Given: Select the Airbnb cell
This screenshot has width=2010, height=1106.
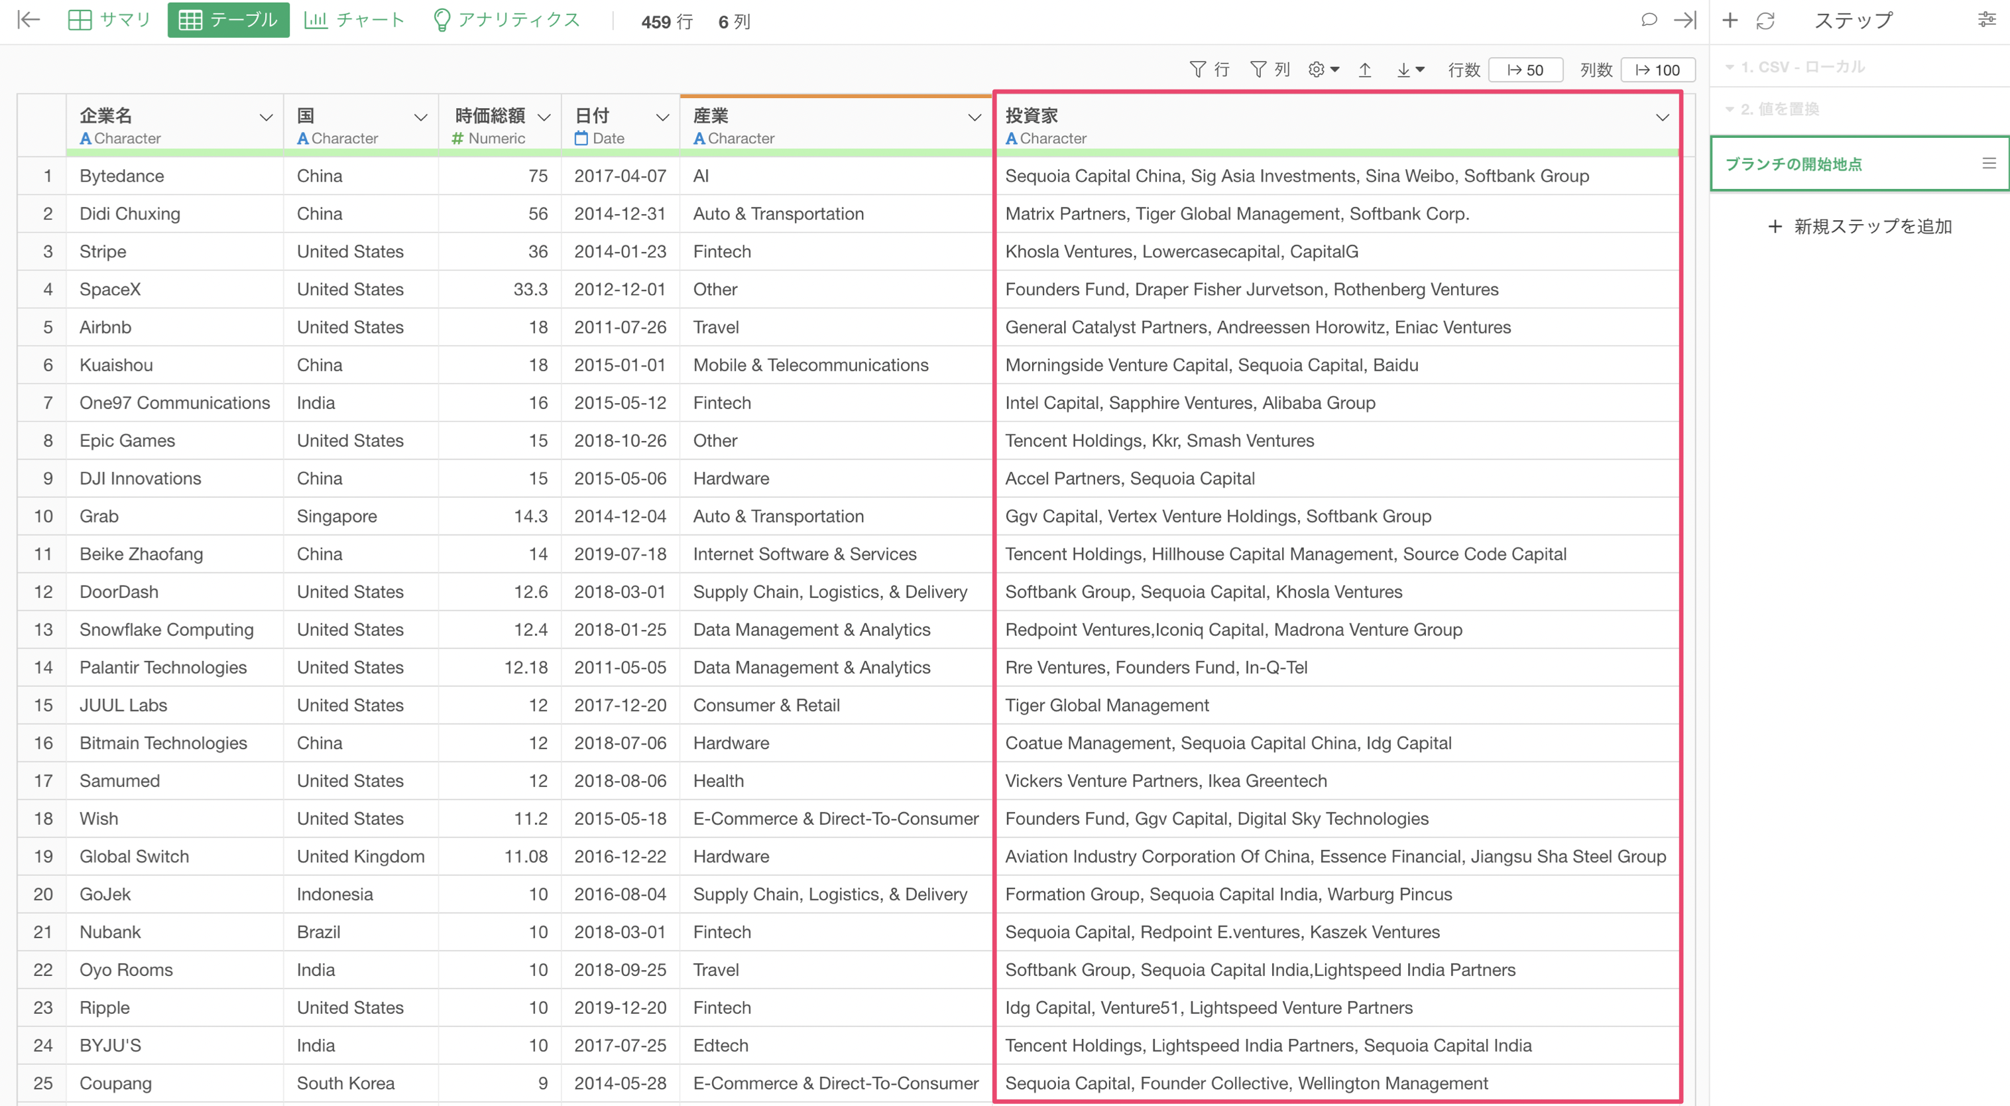Looking at the screenshot, I should 175,327.
